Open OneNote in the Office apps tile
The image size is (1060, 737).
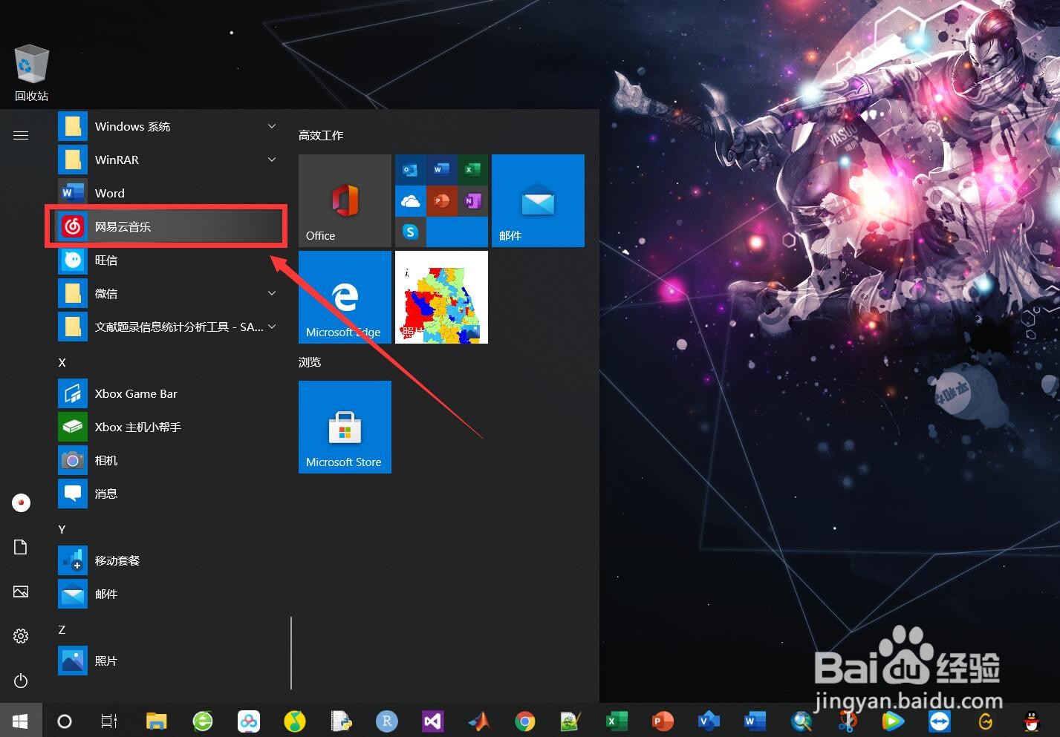coord(472,201)
